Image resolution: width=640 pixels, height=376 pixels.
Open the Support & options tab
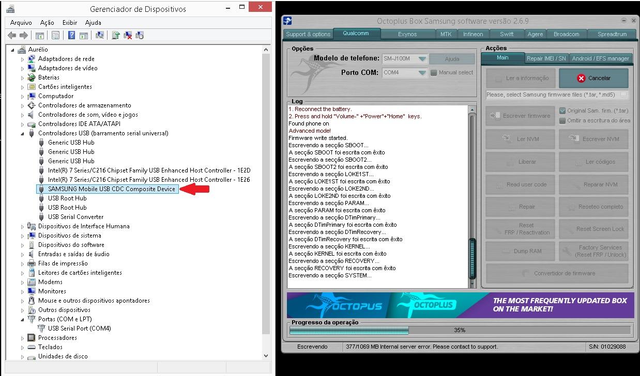point(308,34)
